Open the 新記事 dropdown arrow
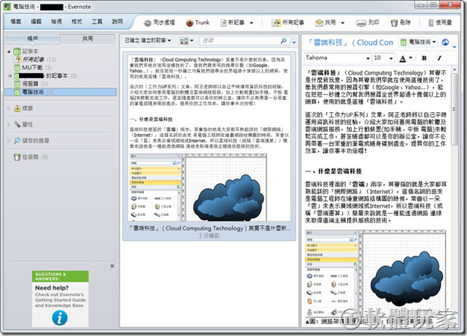This screenshot has width=467, height=336. (252, 23)
